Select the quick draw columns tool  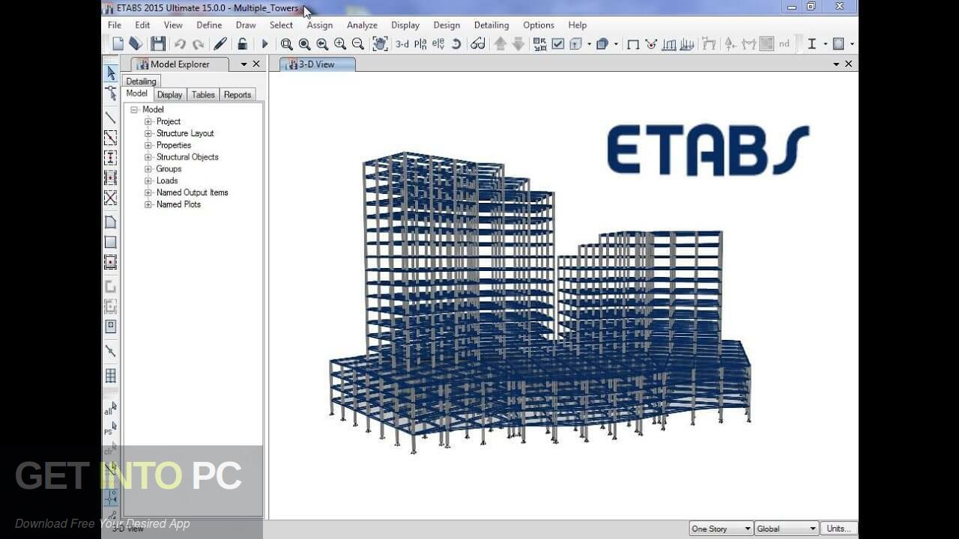(111, 158)
